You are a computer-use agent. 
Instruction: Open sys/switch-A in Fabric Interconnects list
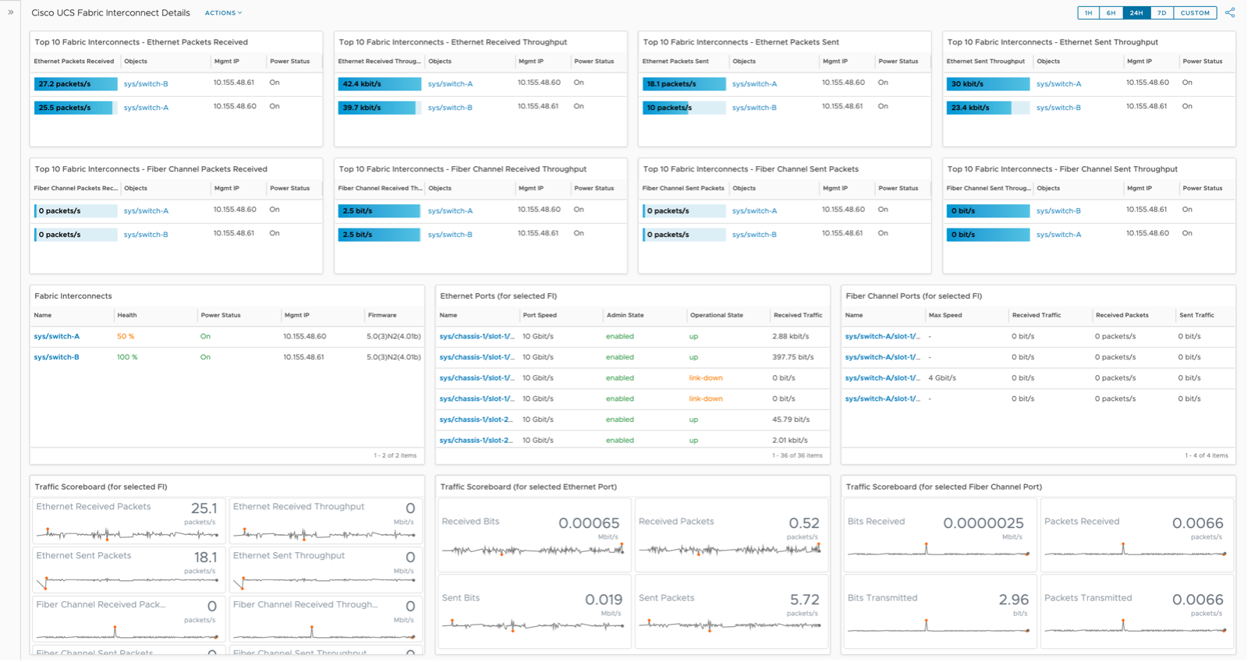click(x=57, y=337)
